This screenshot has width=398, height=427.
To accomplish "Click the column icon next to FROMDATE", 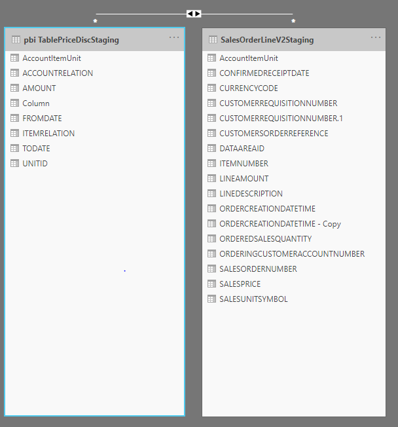I will [14, 118].
